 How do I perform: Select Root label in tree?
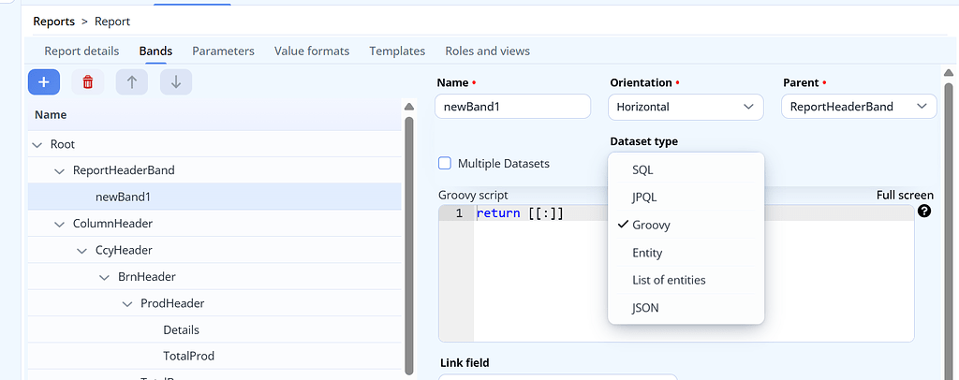[63, 145]
